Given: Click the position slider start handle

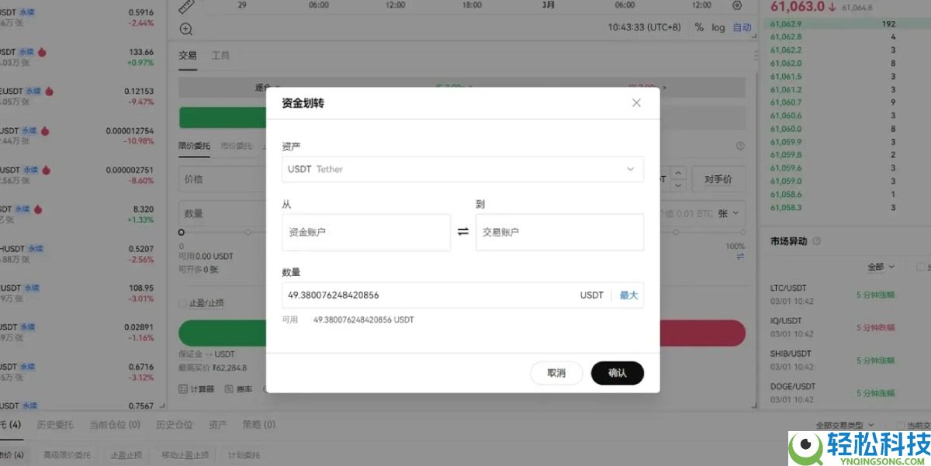Looking at the screenshot, I should [x=182, y=232].
